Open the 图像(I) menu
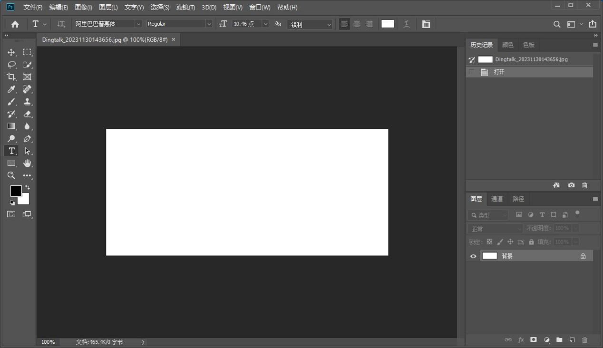 pyautogui.click(x=83, y=7)
